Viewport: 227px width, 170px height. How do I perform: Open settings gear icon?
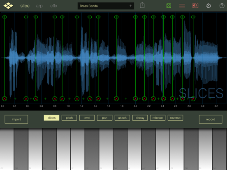coord(208,6)
